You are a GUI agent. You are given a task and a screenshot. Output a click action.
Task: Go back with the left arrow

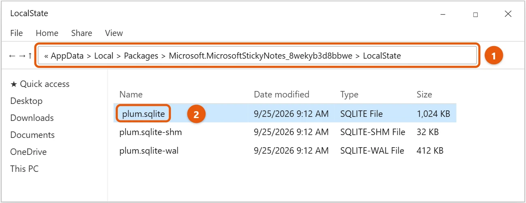12,56
